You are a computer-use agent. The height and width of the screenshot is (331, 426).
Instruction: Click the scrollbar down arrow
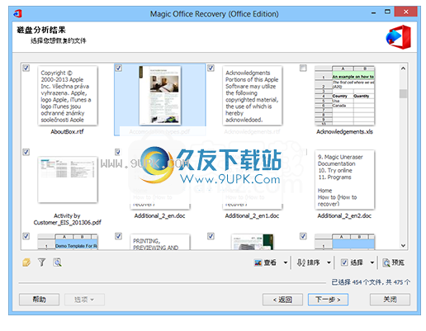click(403, 245)
